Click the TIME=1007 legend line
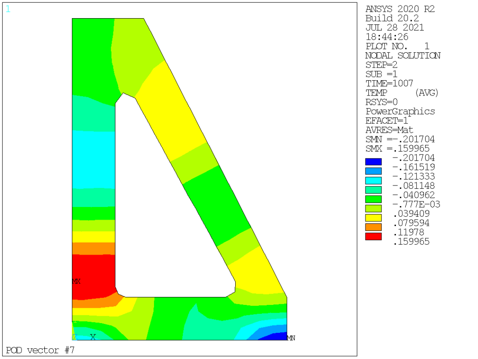478x359 pixels. [389, 83]
